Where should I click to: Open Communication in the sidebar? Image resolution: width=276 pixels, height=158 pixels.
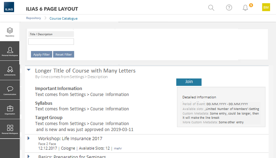click(10, 90)
